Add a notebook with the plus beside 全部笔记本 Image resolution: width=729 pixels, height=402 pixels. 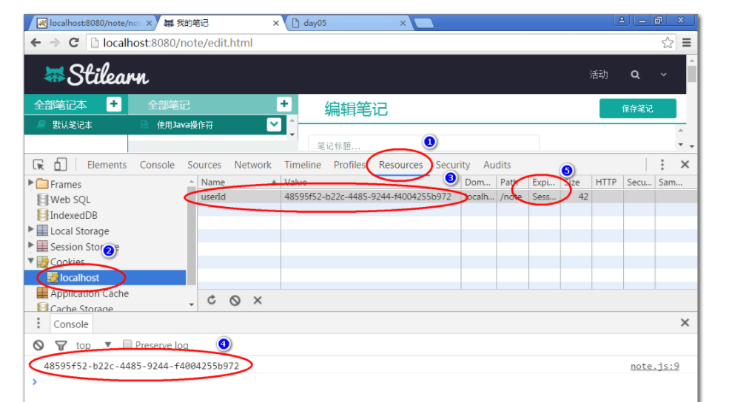(114, 104)
